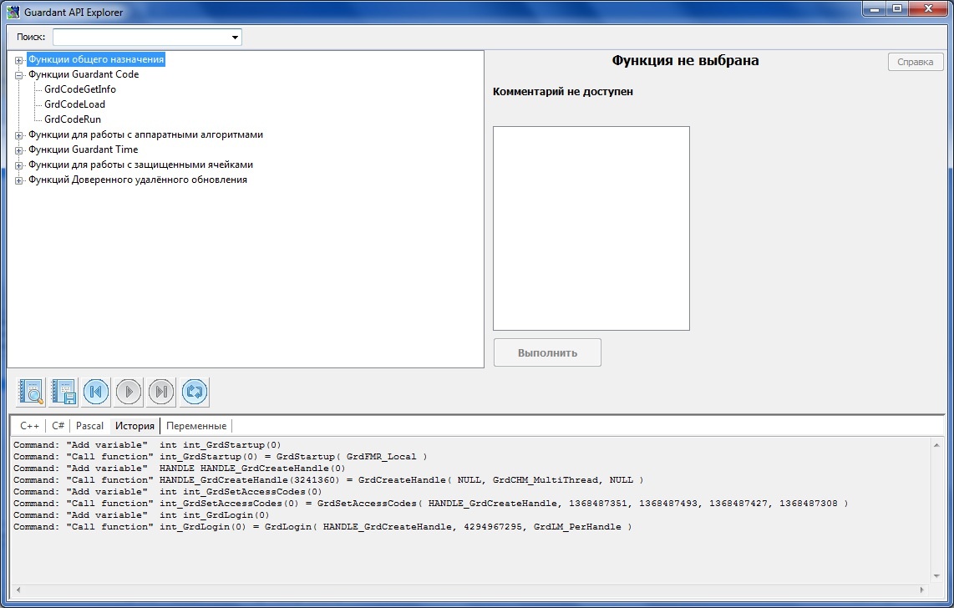Collapse the Функции Guardant Code node
The width and height of the screenshot is (954, 608).
[19, 75]
